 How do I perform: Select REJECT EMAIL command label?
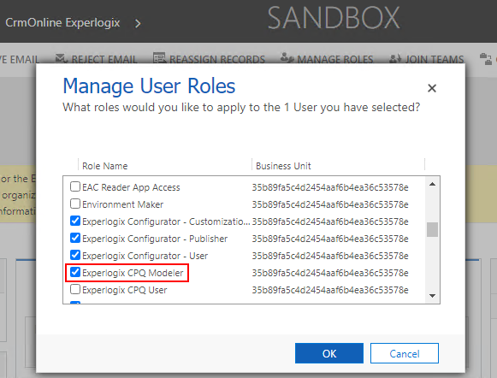[104, 59]
